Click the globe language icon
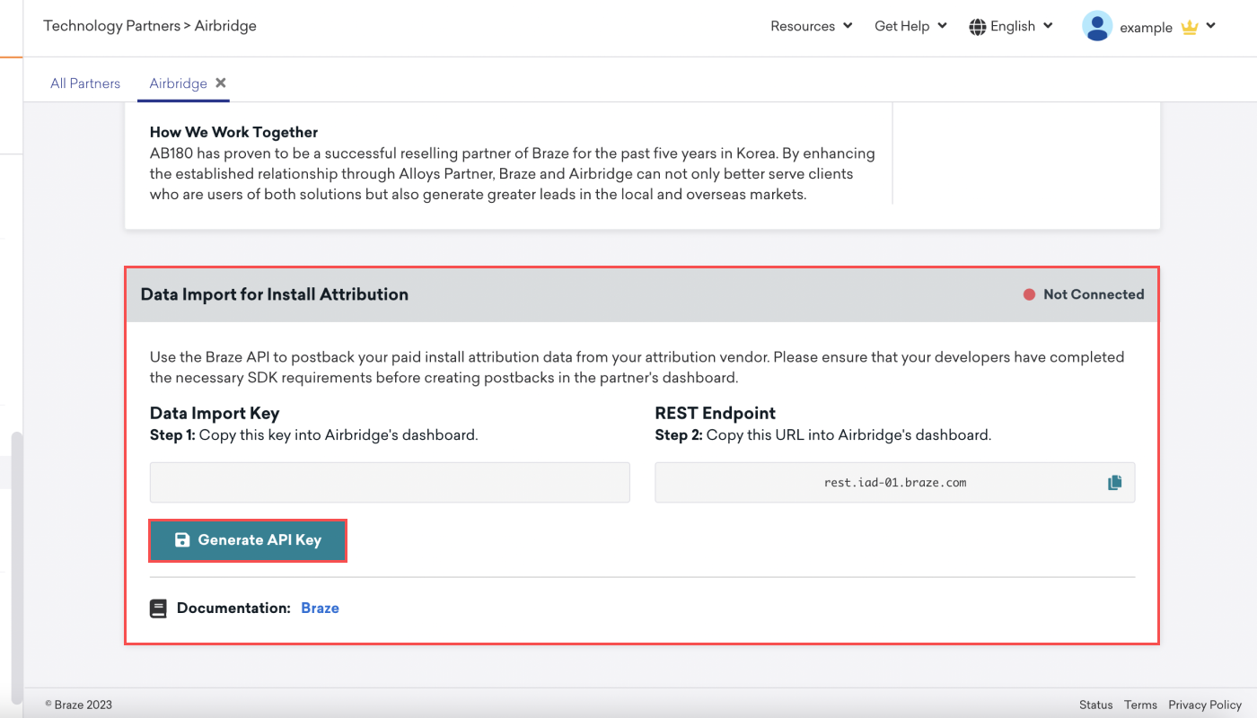 [x=978, y=27]
